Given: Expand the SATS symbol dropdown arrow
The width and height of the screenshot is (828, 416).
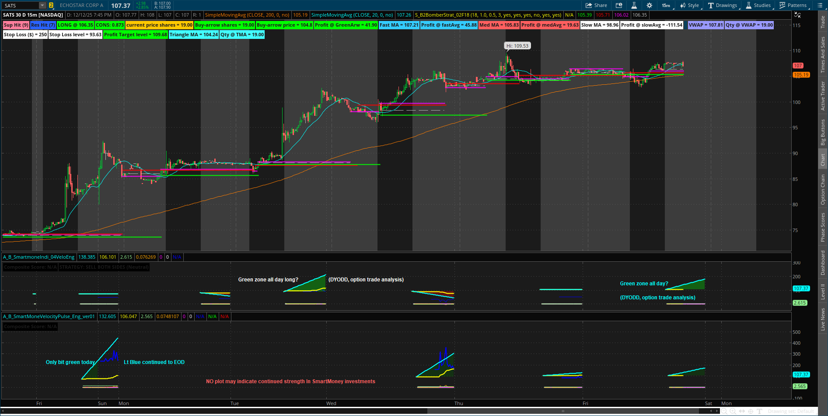Looking at the screenshot, I should [42, 5].
